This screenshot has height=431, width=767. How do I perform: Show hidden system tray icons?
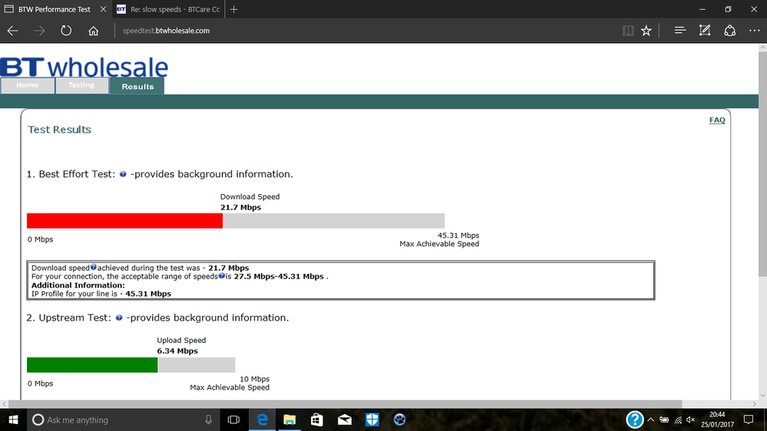650,419
